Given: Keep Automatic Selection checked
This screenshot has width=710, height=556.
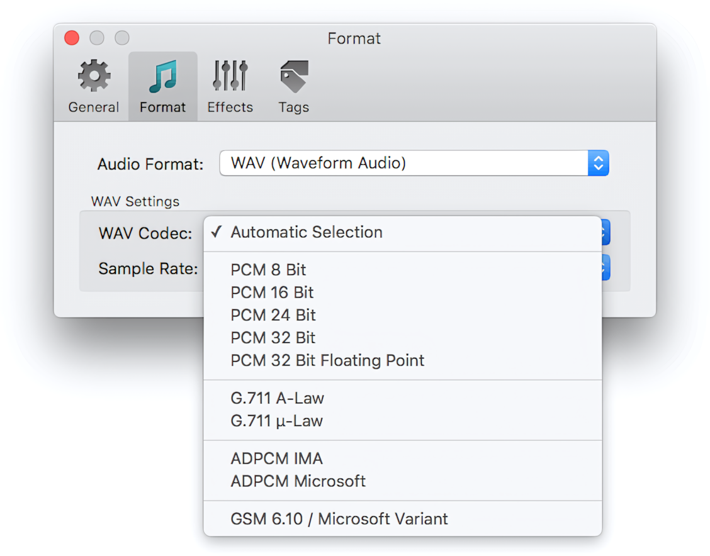Looking at the screenshot, I should (x=307, y=232).
